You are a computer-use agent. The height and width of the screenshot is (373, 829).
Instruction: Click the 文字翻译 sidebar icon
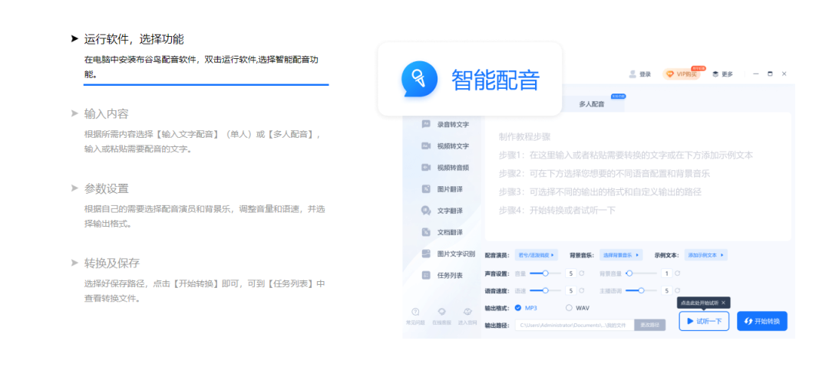point(426,211)
